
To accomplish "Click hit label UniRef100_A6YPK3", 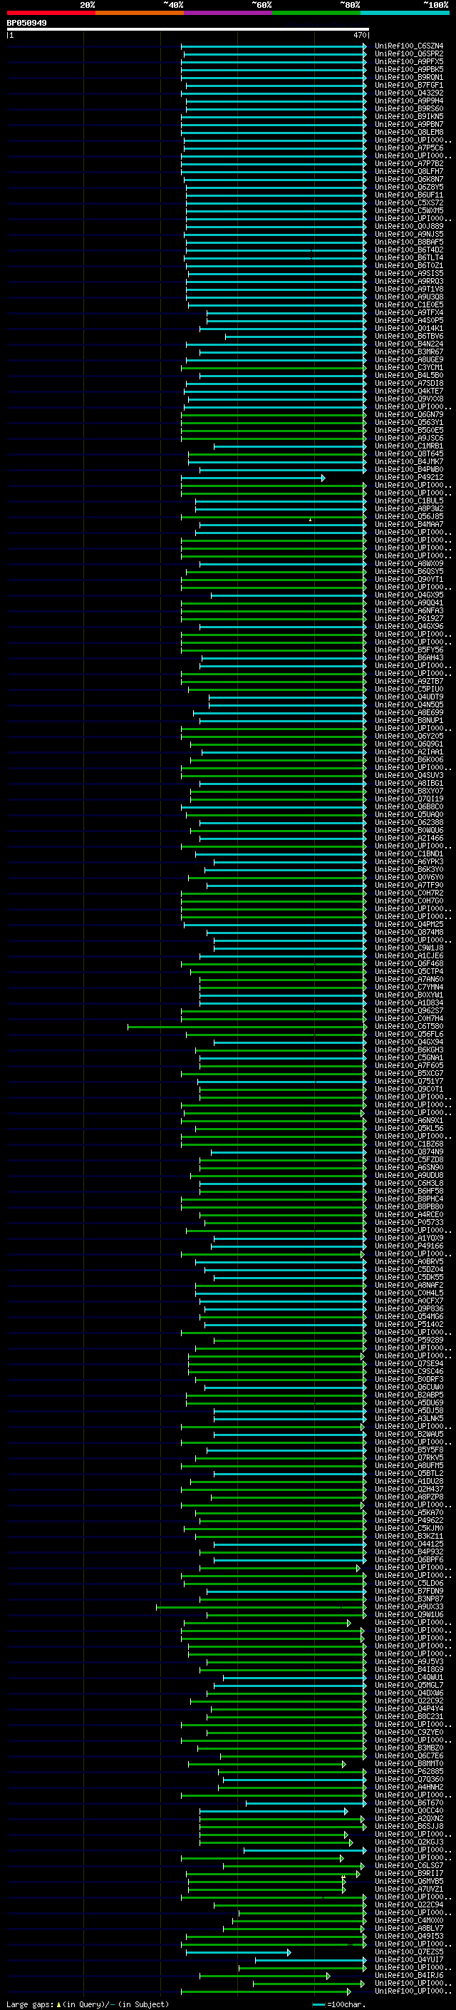I will click(409, 861).
